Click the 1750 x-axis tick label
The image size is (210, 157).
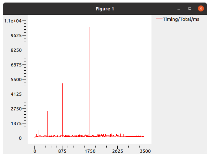(90, 151)
